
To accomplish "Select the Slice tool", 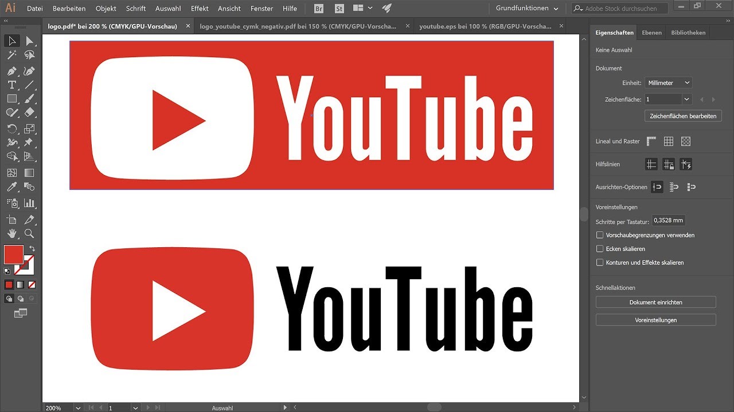I will coord(29,220).
